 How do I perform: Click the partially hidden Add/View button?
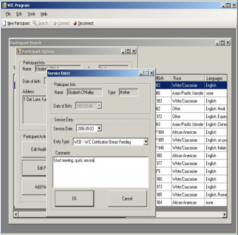34,187
